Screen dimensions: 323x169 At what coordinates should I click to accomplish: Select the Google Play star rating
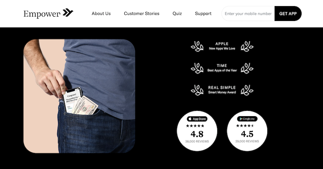click(x=245, y=125)
